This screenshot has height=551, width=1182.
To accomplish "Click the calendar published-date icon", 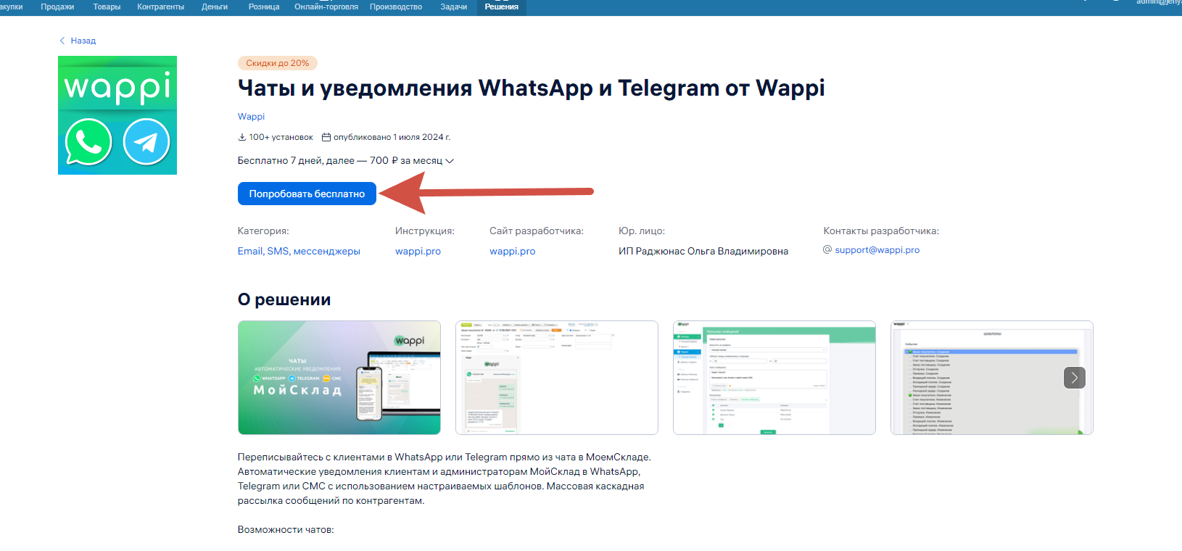I will click(x=326, y=137).
